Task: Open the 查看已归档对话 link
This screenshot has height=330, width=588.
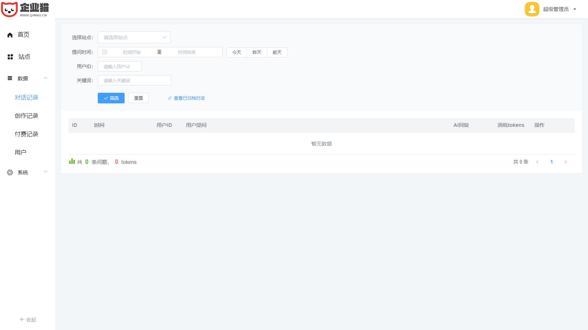Action: click(x=189, y=98)
